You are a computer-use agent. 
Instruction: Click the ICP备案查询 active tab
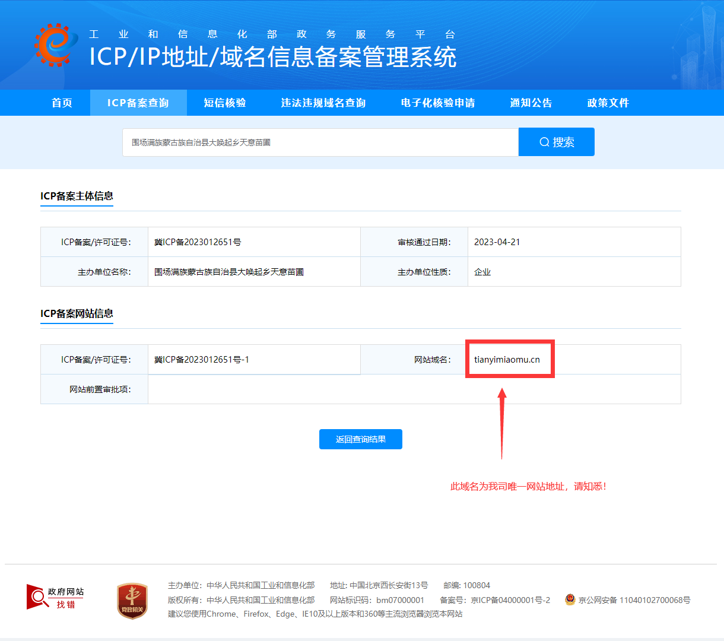138,103
